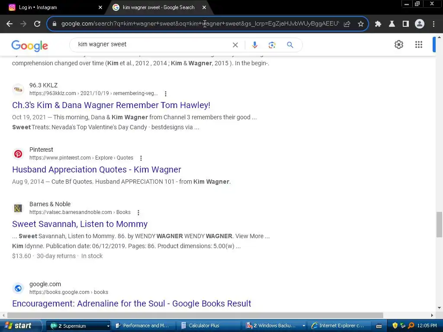Click the address bar URL
The image size is (443, 332).
pyautogui.click(x=200, y=24)
